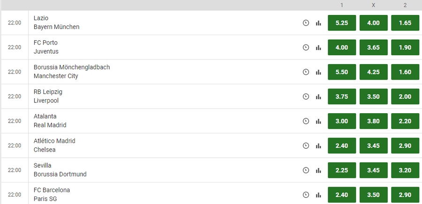Open bar chart stats for RB Leipzig match
422x204 pixels.
point(318,97)
